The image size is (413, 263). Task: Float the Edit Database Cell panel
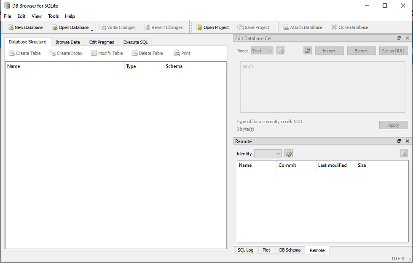pos(399,38)
